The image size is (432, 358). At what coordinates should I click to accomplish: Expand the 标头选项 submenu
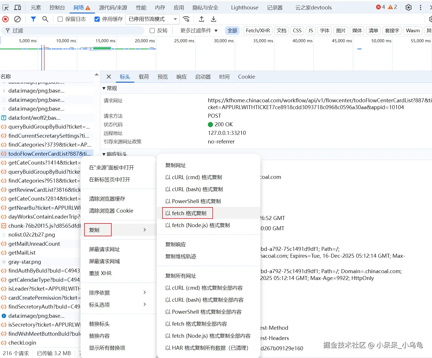coord(118,305)
